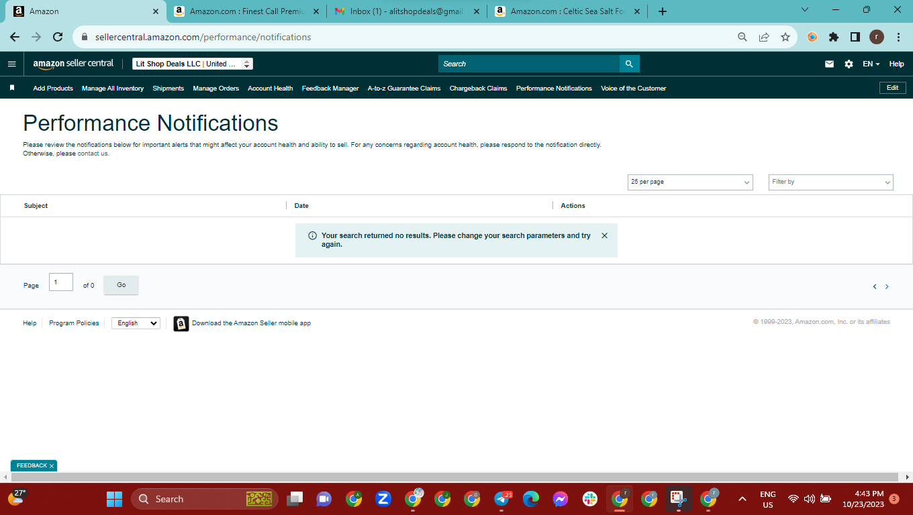This screenshot has height=515, width=913.
Task: Open the Help link in header
Action: pyautogui.click(x=896, y=64)
